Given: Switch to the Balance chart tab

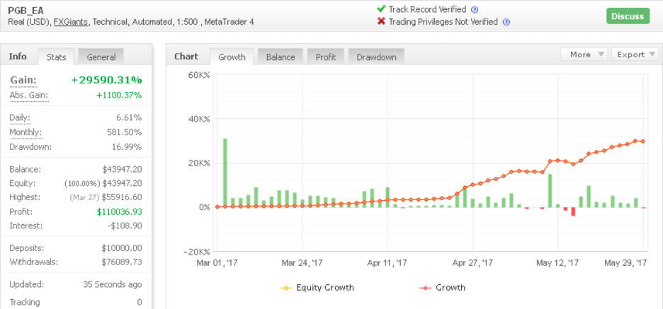Looking at the screenshot, I should [280, 57].
